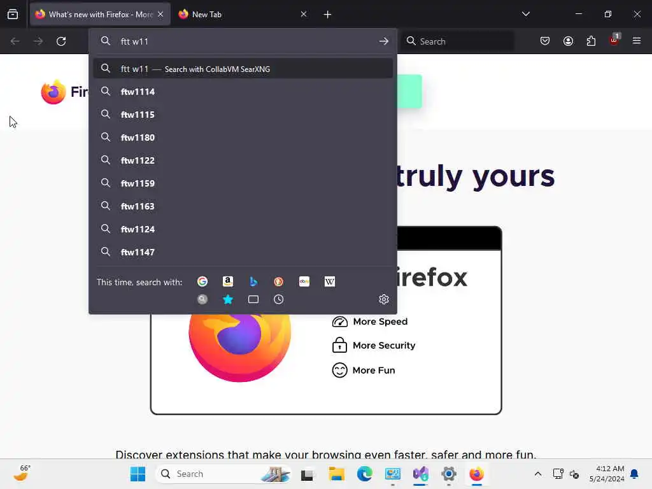Show hidden system tray icons
Image resolution: width=652 pixels, height=489 pixels.
[x=537, y=474]
